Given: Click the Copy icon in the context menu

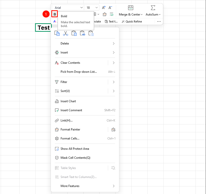Looking at the screenshot, I should (x=57, y=33).
